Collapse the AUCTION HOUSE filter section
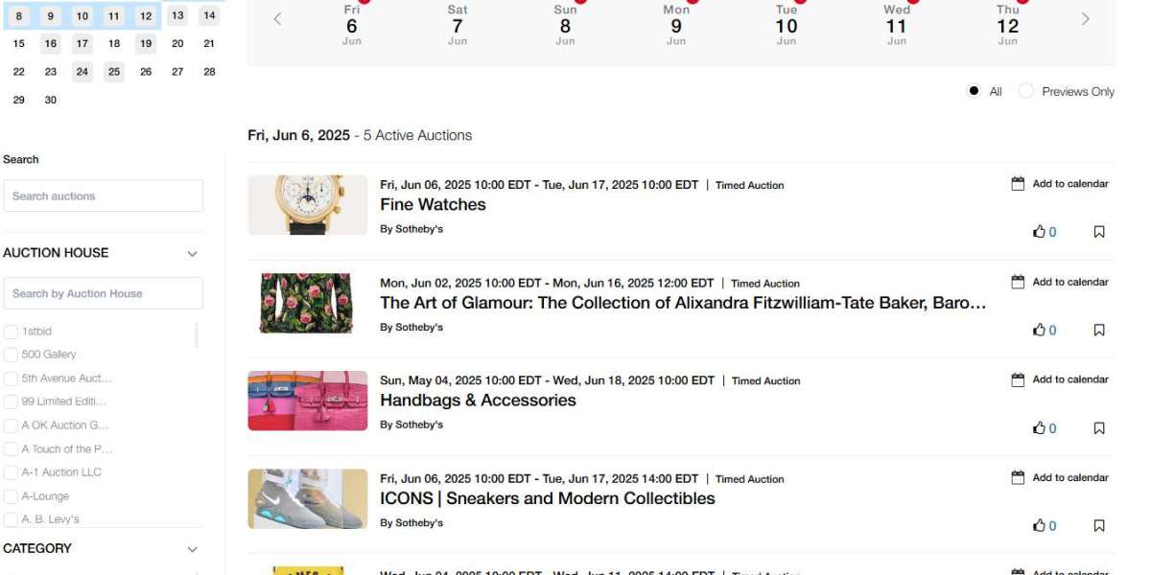The width and height of the screenshot is (1151, 575). pyautogui.click(x=192, y=254)
